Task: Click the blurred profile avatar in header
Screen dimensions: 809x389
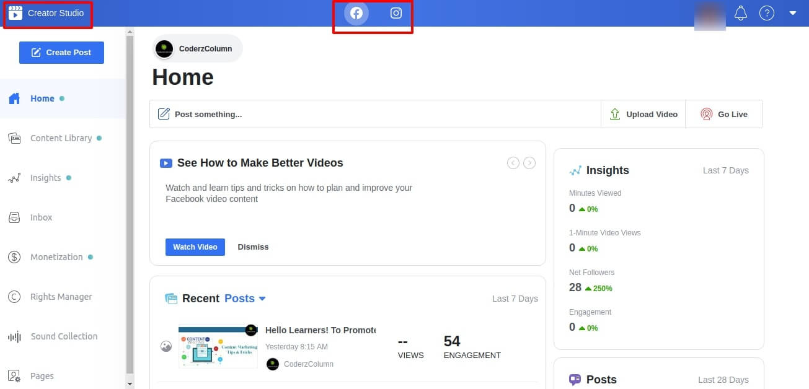Action: click(710, 15)
